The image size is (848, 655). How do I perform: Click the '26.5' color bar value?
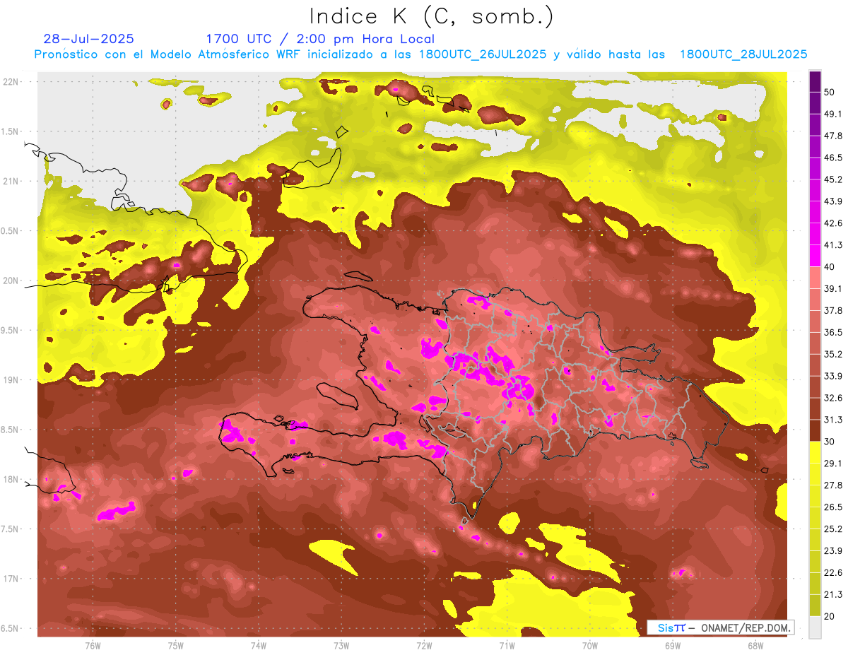(833, 507)
